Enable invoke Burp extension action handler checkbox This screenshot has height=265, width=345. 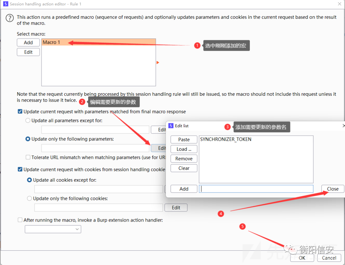tap(20, 220)
